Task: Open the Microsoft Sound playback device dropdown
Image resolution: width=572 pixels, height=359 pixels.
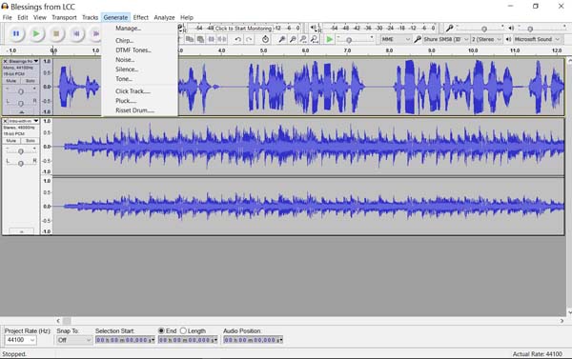Action: pyautogui.click(x=537, y=39)
